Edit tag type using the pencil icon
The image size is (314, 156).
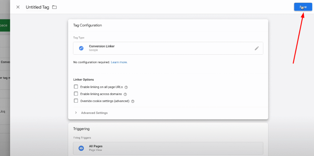[257, 48]
